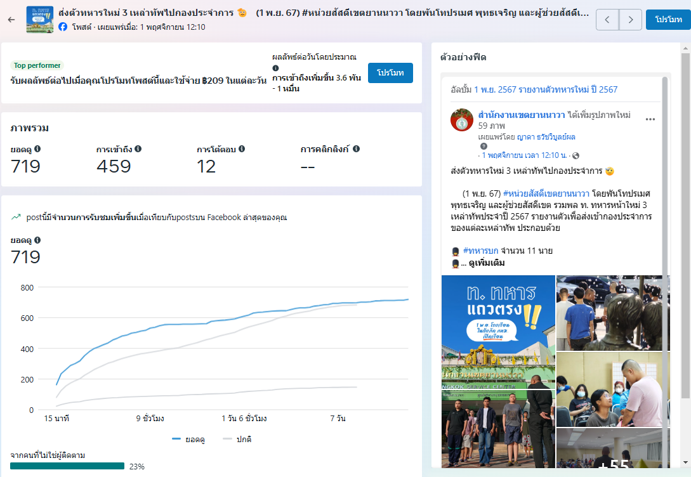Click info icon next to ยอดดู overview

tap(37, 149)
